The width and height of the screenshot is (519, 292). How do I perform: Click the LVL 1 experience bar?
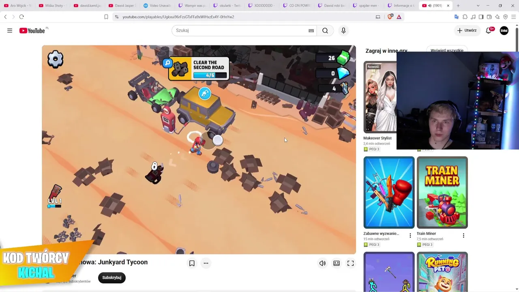point(54,206)
